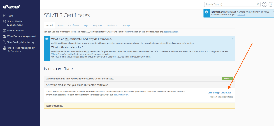Open the Aliases link

(x=55, y=54)
